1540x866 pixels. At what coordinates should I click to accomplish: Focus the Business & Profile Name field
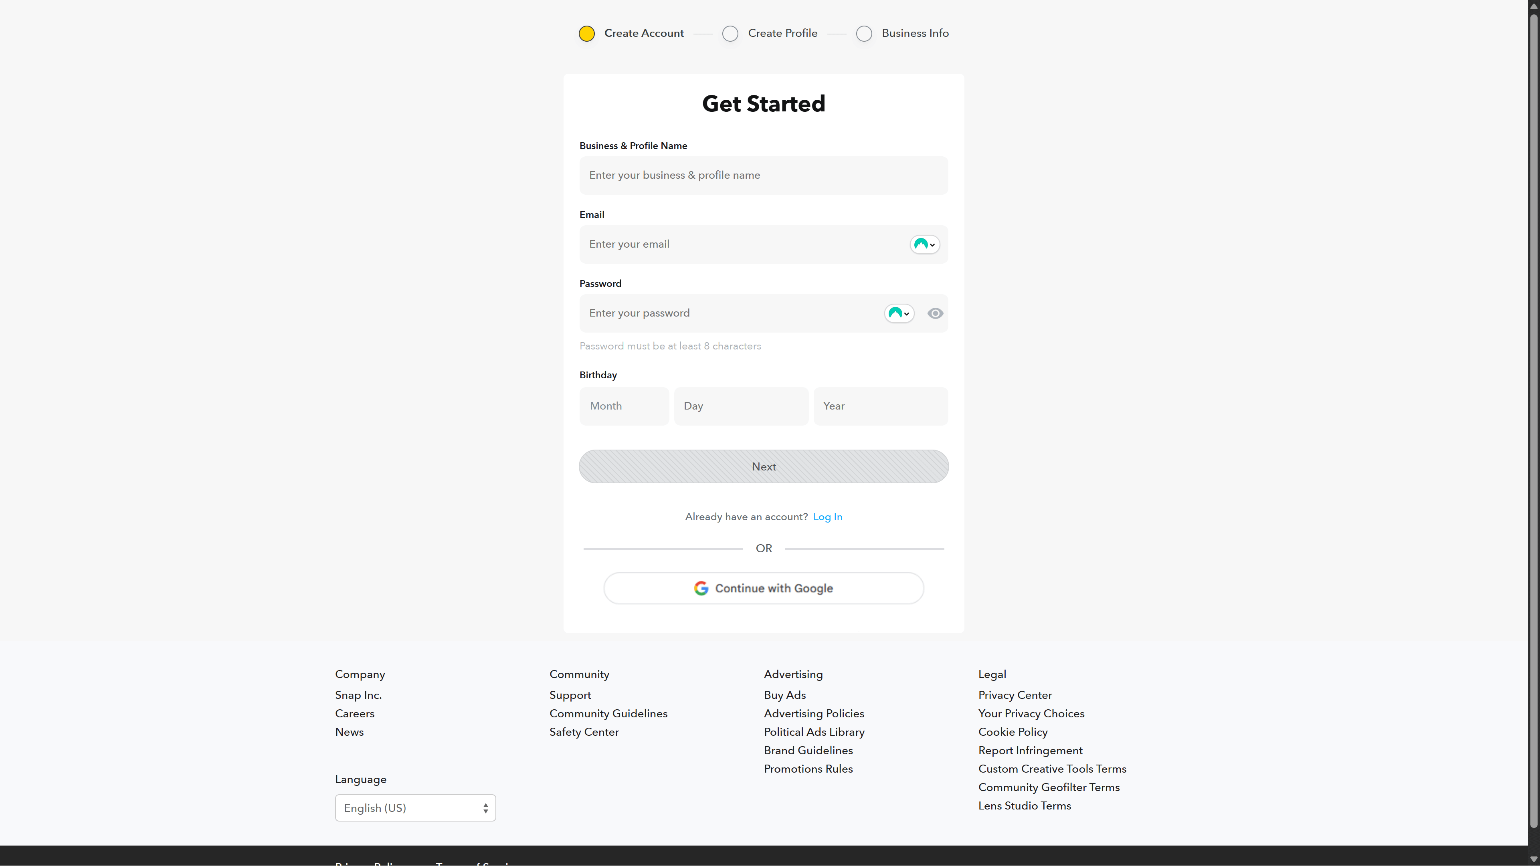coord(764,175)
